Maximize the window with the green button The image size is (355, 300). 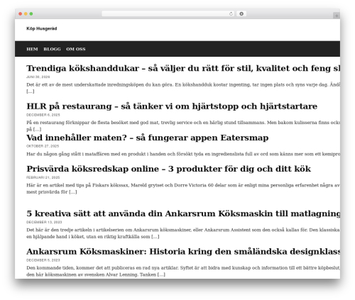click(x=31, y=14)
